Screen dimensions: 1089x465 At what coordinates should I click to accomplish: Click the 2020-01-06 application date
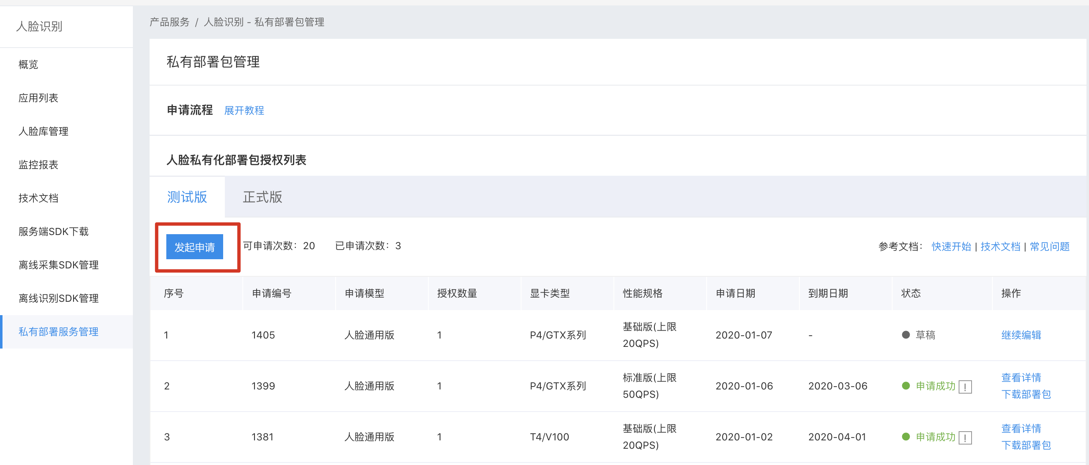(744, 386)
